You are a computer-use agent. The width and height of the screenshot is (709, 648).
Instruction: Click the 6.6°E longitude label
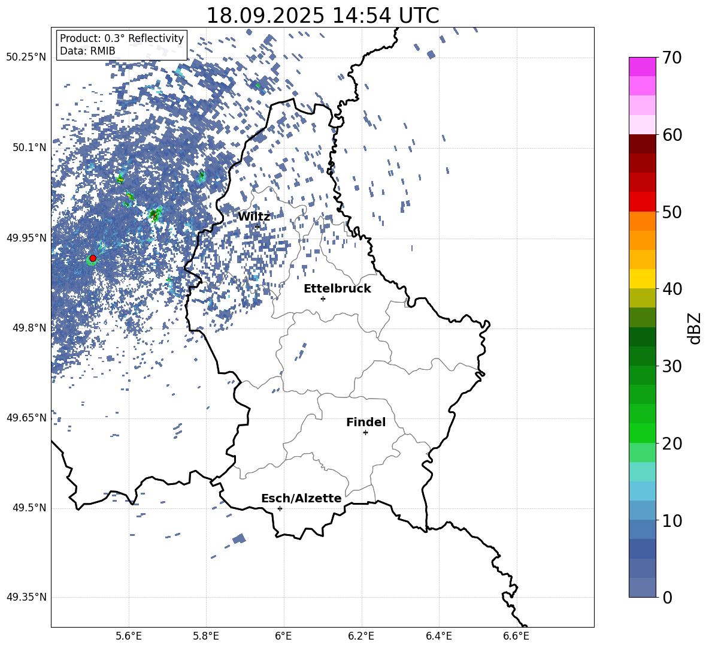click(x=516, y=636)
